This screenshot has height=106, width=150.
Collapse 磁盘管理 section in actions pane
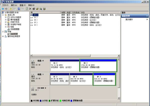pyautogui.click(x=147, y=16)
